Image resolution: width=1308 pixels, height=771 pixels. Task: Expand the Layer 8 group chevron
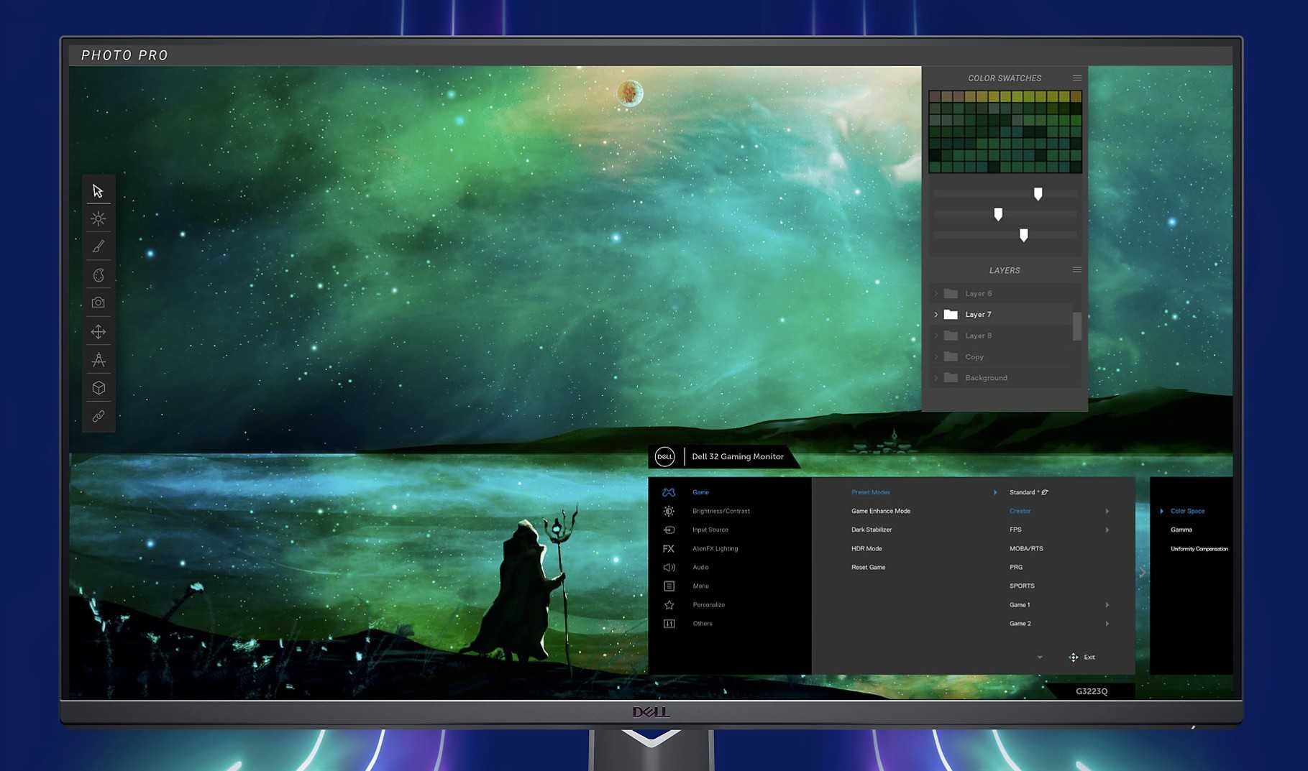(936, 336)
